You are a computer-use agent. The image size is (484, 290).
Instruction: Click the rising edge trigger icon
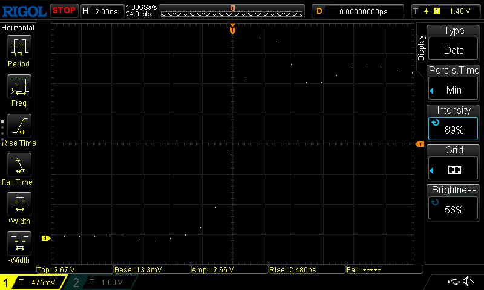tap(427, 11)
